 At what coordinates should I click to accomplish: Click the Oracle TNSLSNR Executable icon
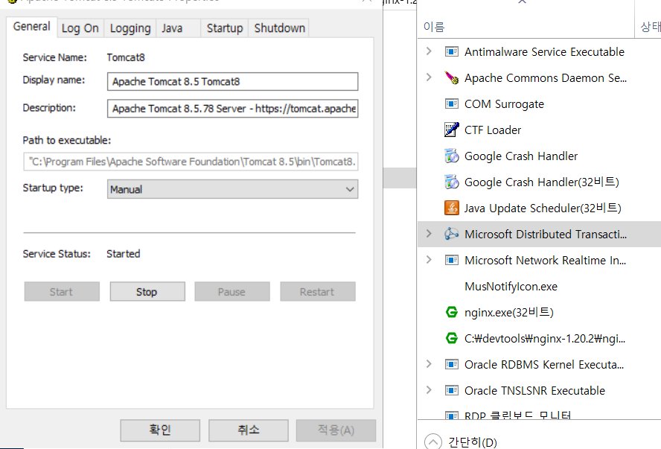[x=452, y=390]
